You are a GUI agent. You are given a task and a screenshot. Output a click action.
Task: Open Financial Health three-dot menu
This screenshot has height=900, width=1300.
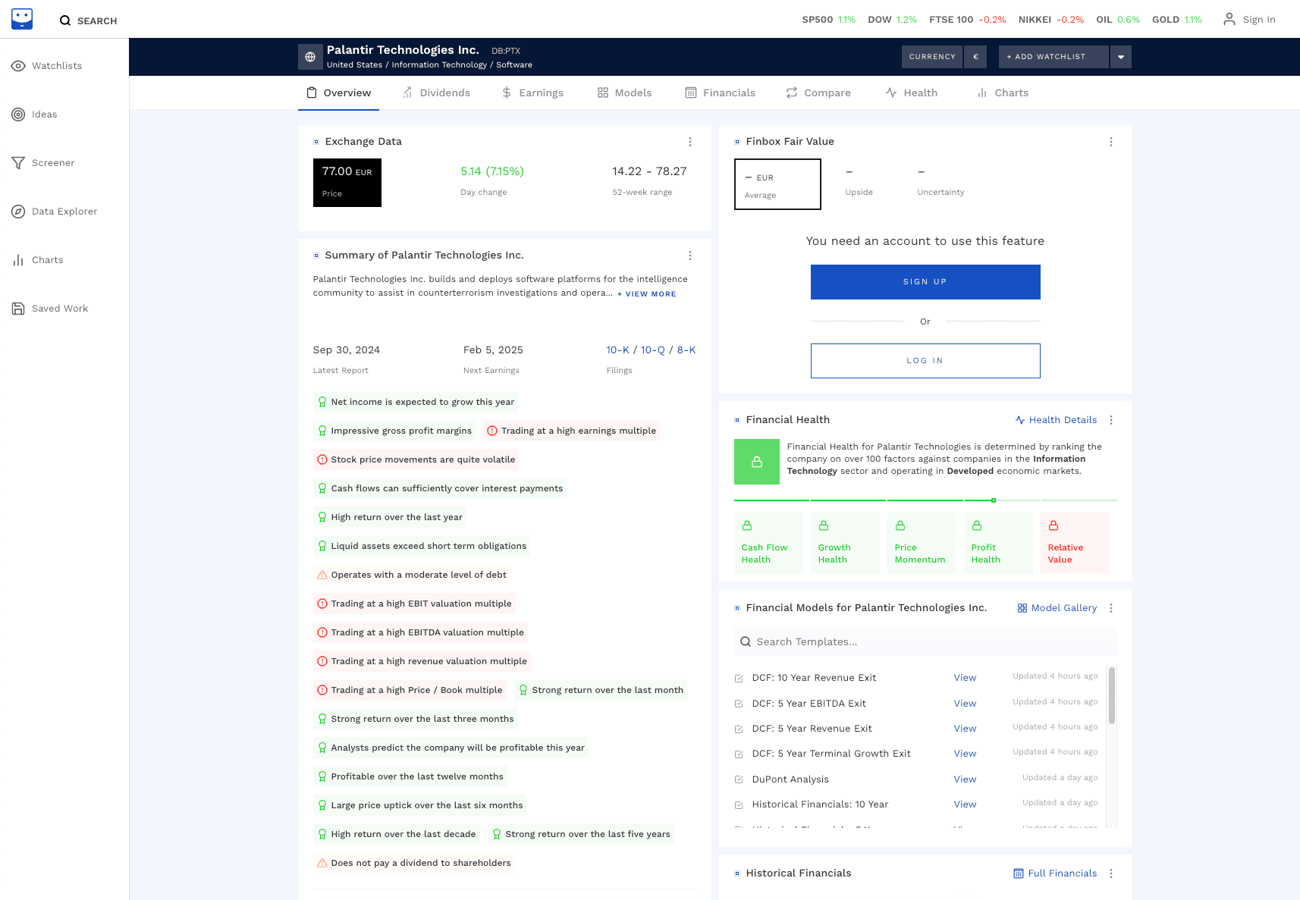(1111, 420)
